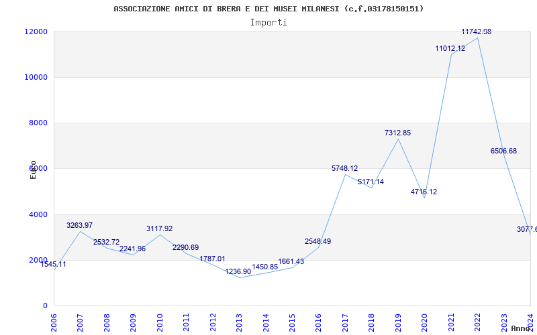This screenshot has width=537, height=335.
Task: Click x-axis year label 2013
Action: point(239,322)
